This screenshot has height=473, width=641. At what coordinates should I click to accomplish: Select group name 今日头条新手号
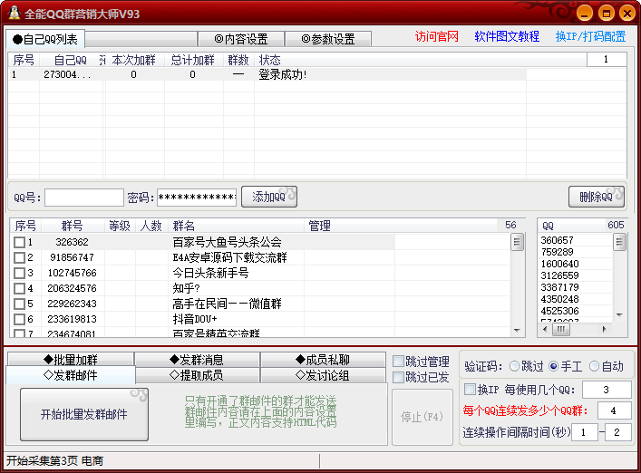point(210,273)
